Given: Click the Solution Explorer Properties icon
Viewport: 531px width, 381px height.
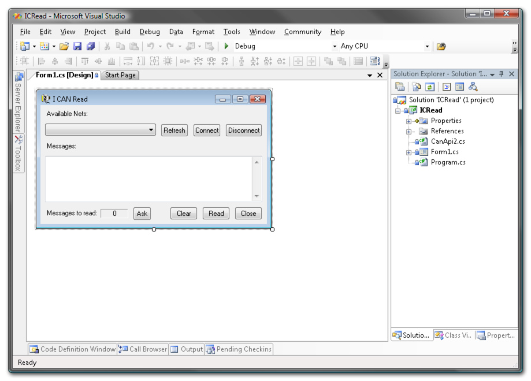Looking at the screenshot, I should [400, 87].
